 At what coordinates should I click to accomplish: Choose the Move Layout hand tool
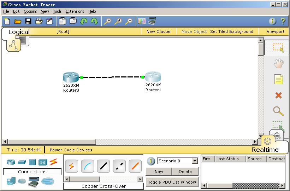point(279,63)
